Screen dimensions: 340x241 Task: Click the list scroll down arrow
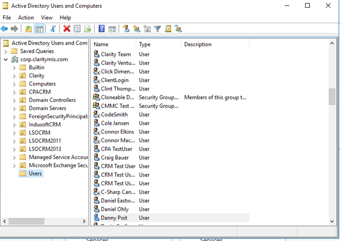coord(332,221)
